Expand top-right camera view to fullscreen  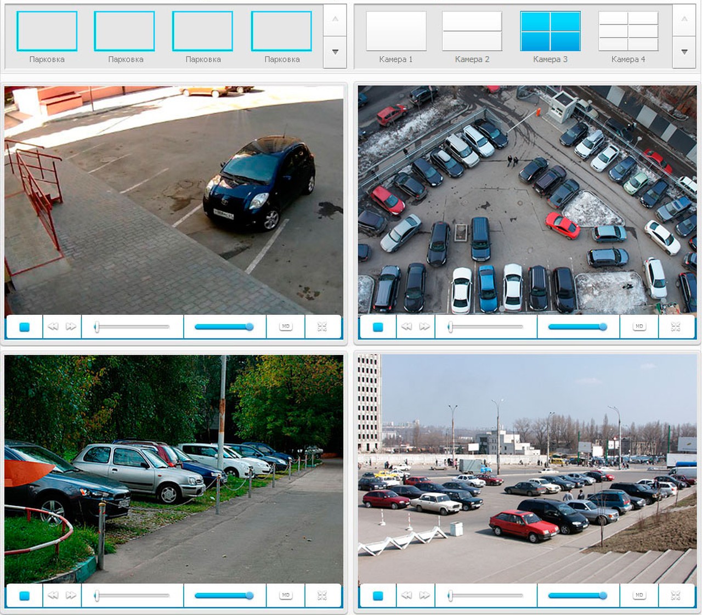(676, 327)
